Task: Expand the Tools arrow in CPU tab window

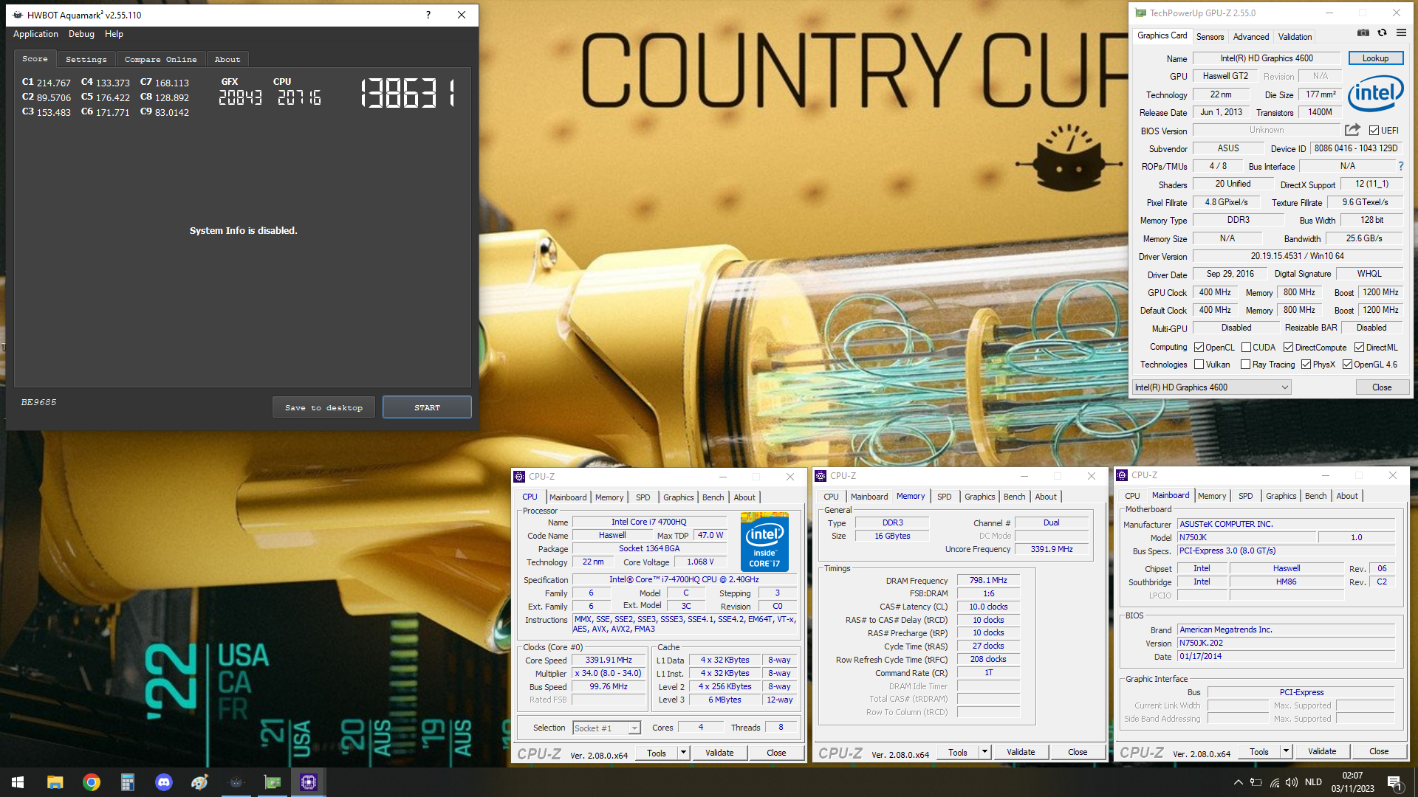Action: click(683, 753)
